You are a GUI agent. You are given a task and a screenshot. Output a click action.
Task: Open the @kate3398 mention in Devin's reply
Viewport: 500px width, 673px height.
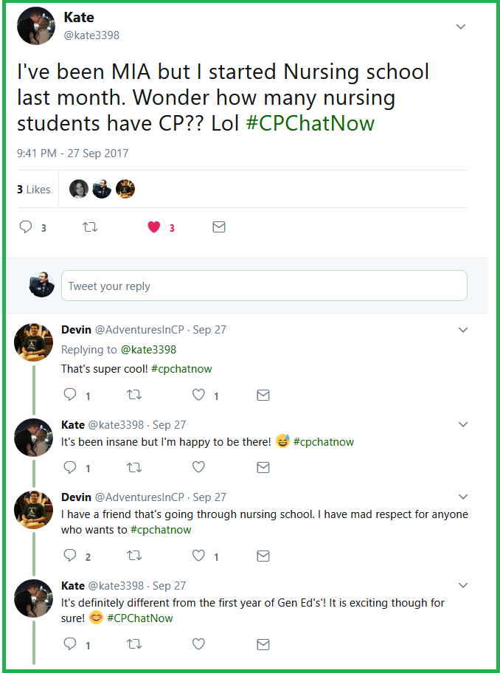[x=148, y=349]
